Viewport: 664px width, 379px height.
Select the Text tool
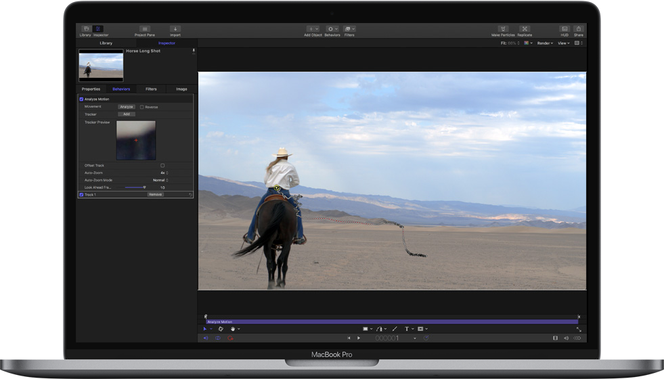(407, 329)
